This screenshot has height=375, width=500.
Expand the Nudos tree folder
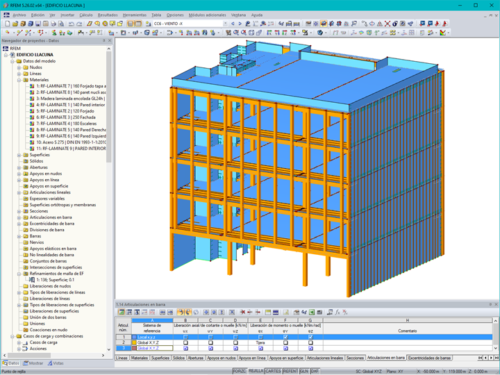click(19, 67)
